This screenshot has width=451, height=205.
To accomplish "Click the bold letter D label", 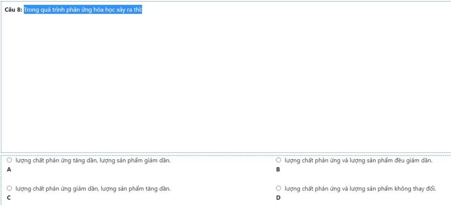I will click(x=278, y=198).
